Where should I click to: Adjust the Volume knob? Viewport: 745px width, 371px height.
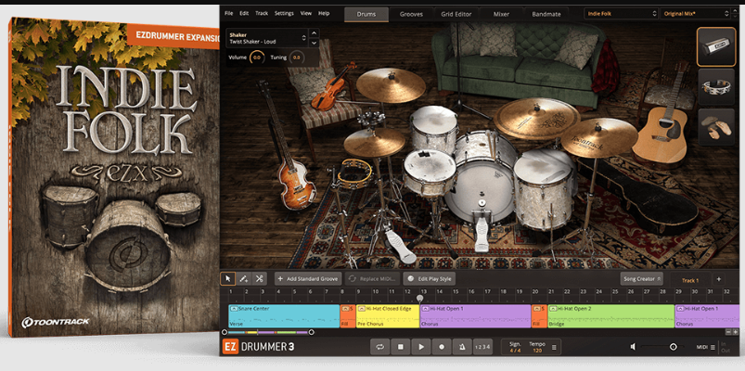(x=257, y=58)
